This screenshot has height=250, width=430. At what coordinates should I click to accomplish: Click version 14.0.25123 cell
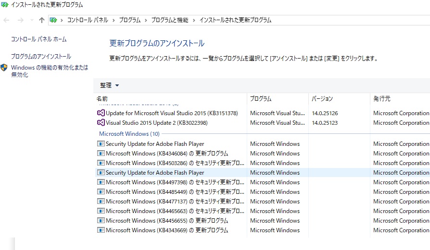tap(325, 122)
